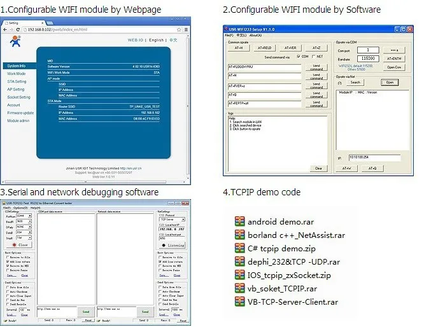Click Send button under Network data receive
Screen dimensions: 445x327
145,312
